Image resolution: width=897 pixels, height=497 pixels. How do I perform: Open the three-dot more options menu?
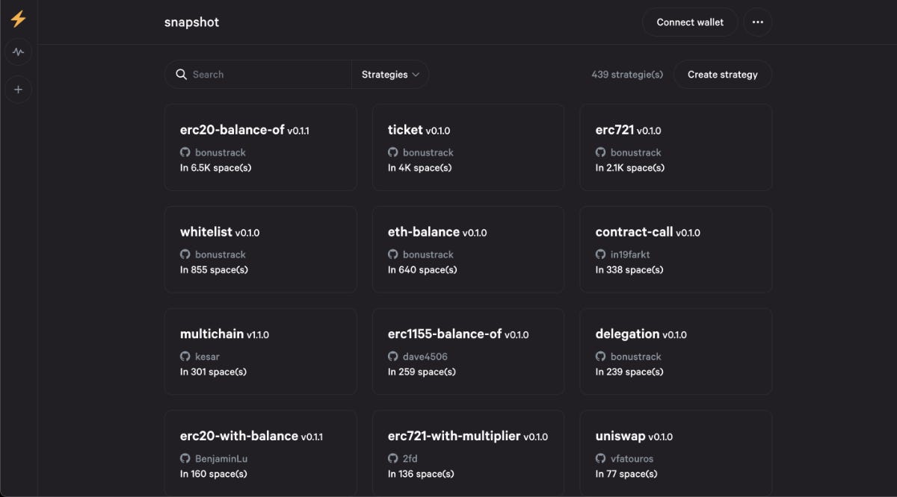pyautogui.click(x=758, y=22)
